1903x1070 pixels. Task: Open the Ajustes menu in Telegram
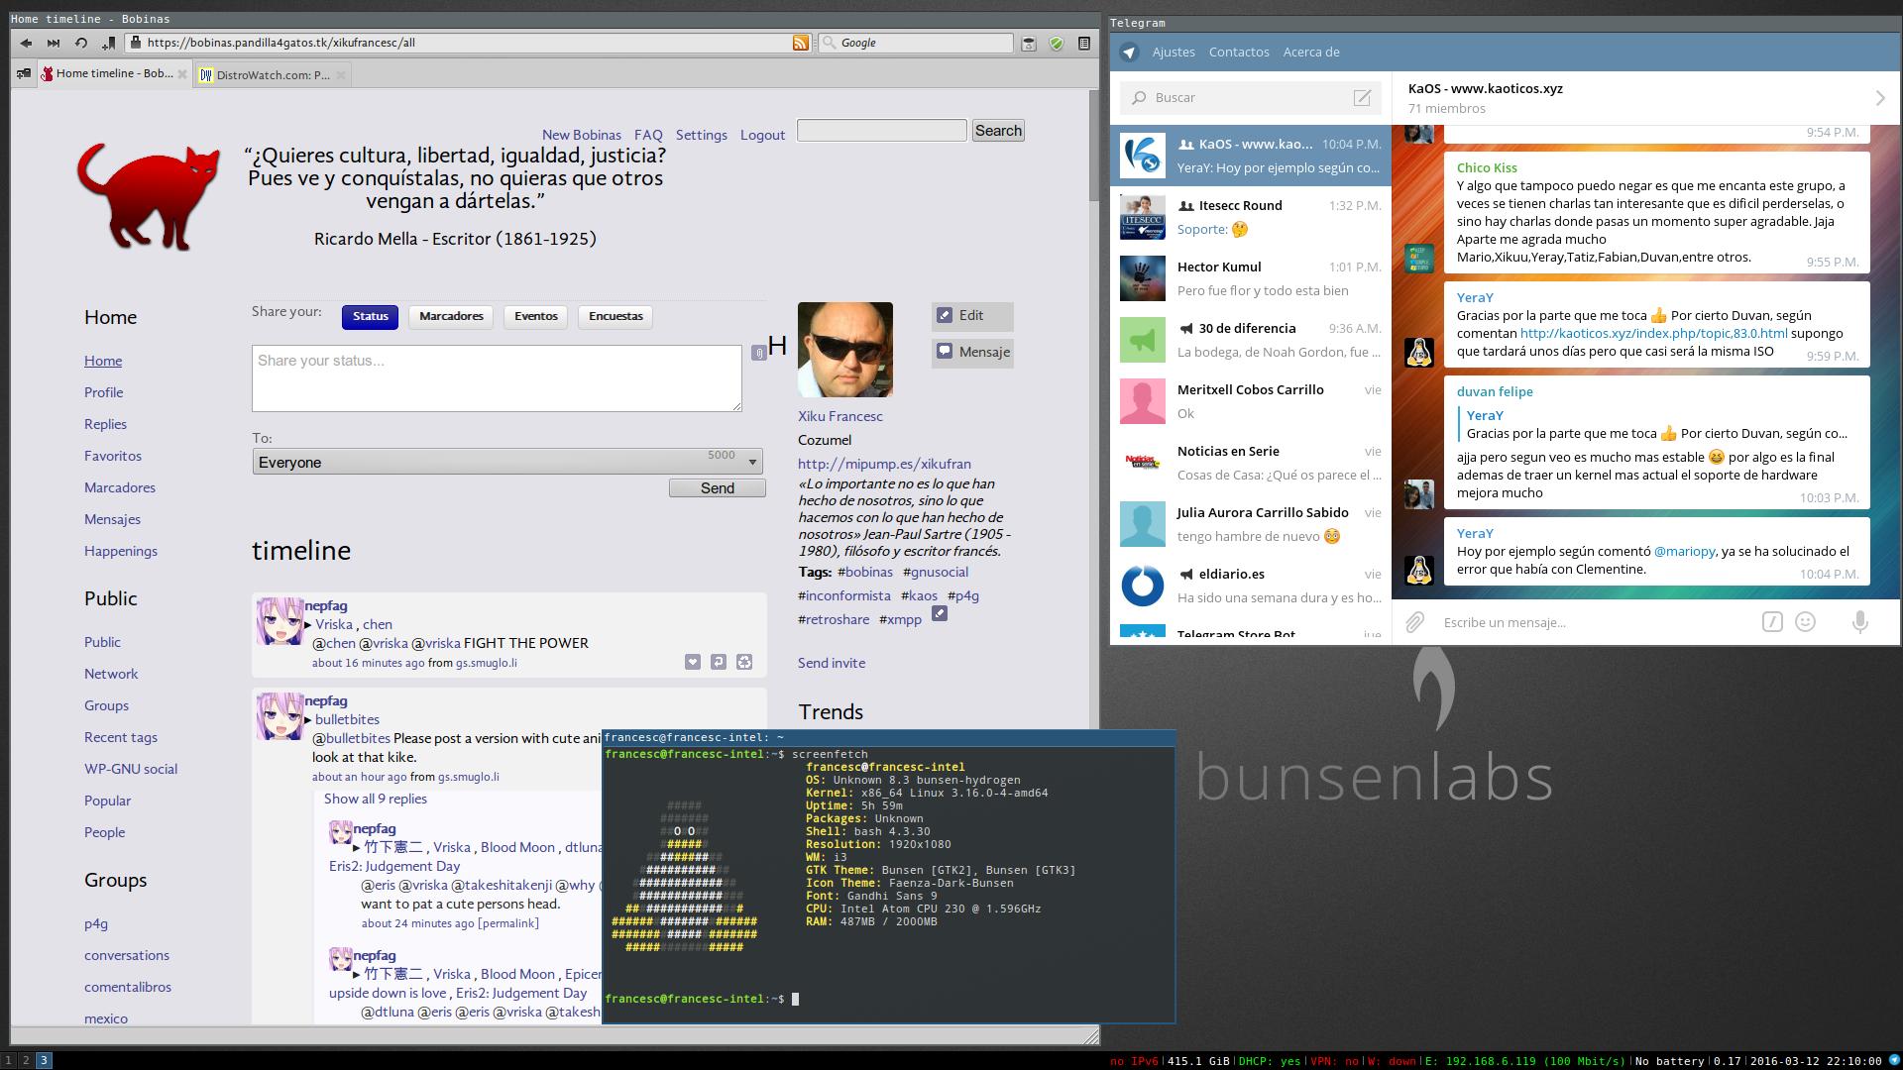tap(1174, 52)
